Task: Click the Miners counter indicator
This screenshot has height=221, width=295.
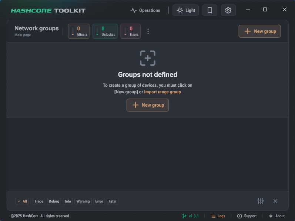Action: coord(79,31)
